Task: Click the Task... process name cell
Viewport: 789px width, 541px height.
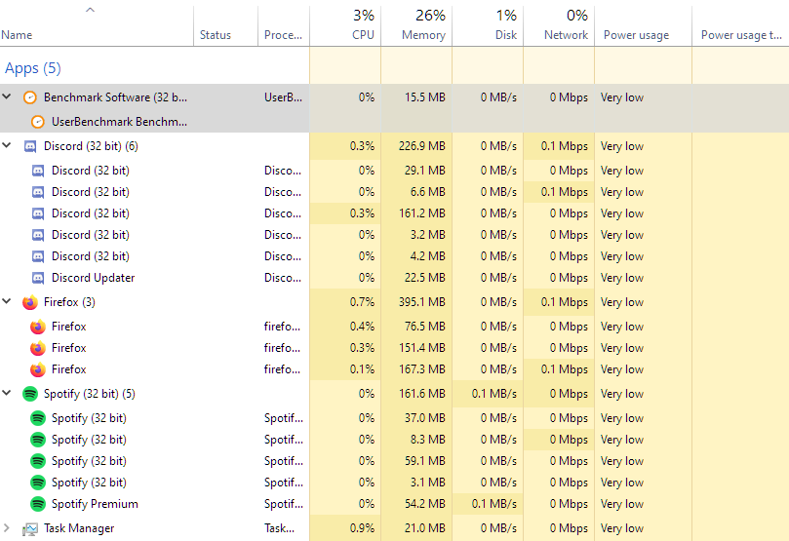Action: (279, 528)
